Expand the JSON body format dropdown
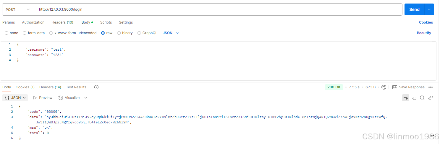 click(x=171, y=33)
